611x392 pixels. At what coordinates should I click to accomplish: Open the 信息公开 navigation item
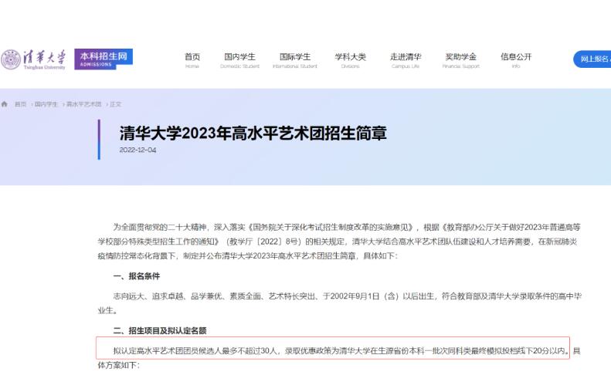(x=516, y=60)
